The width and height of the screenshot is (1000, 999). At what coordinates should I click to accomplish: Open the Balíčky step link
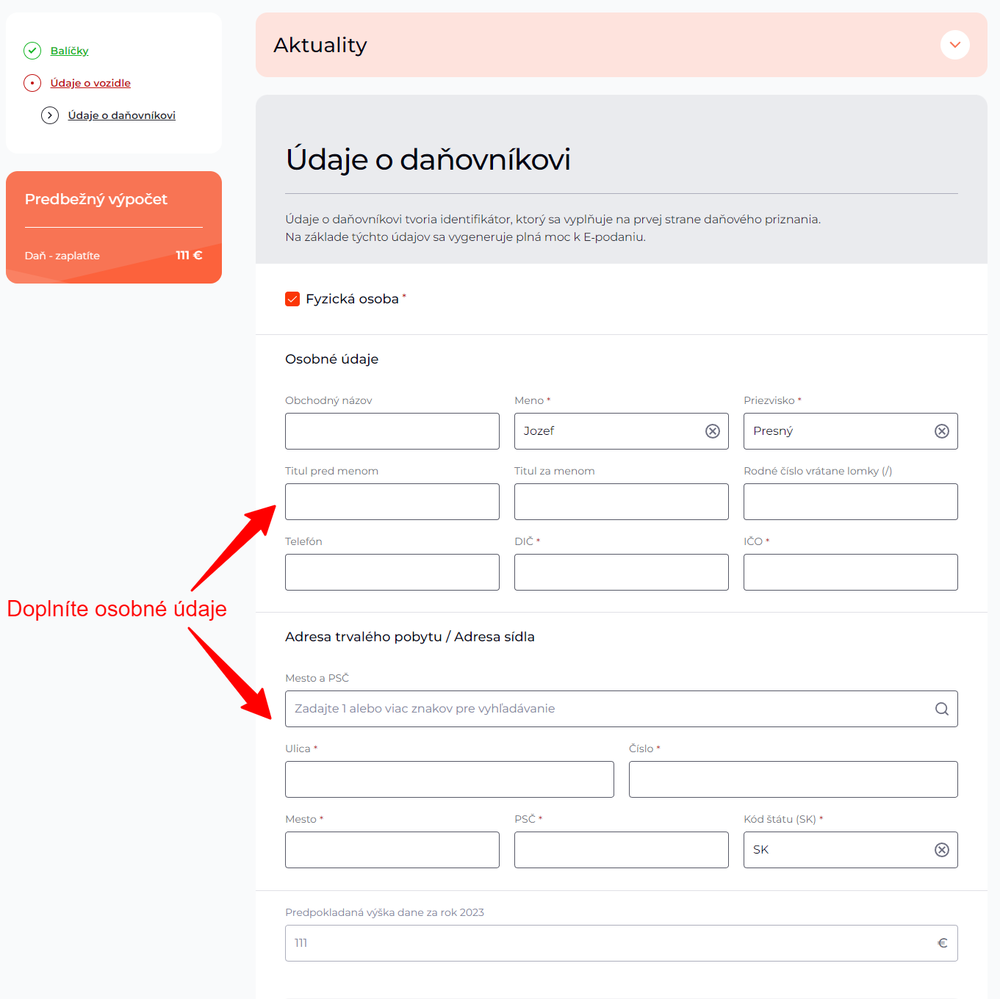[x=69, y=51]
